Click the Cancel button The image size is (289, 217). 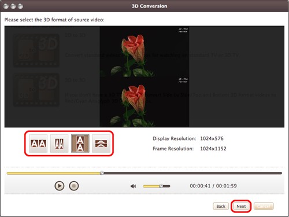coord(264,206)
